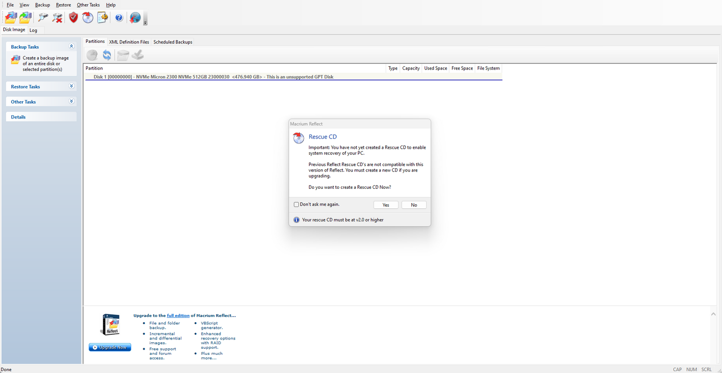Expand the Restore Tasks panel
This screenshot has width=722, height=373.
pos(71,86)
